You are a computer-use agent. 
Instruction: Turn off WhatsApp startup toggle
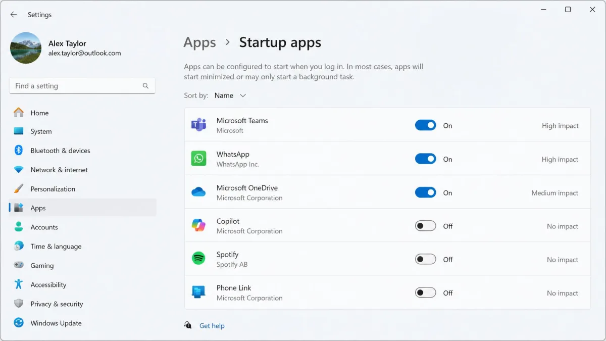(x=426, y=159)
